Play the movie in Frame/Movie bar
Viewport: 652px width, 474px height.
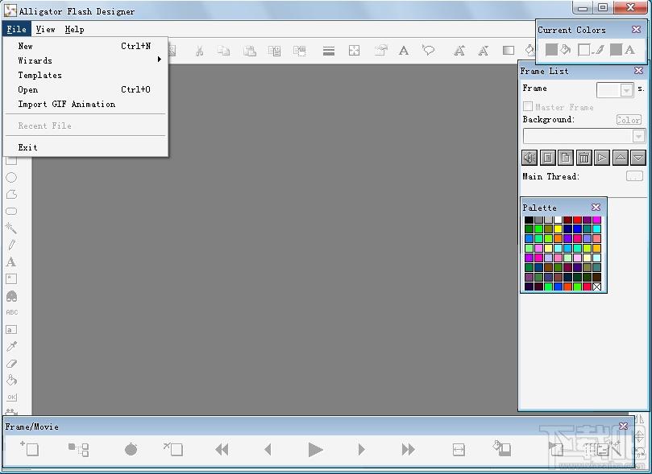316,450
